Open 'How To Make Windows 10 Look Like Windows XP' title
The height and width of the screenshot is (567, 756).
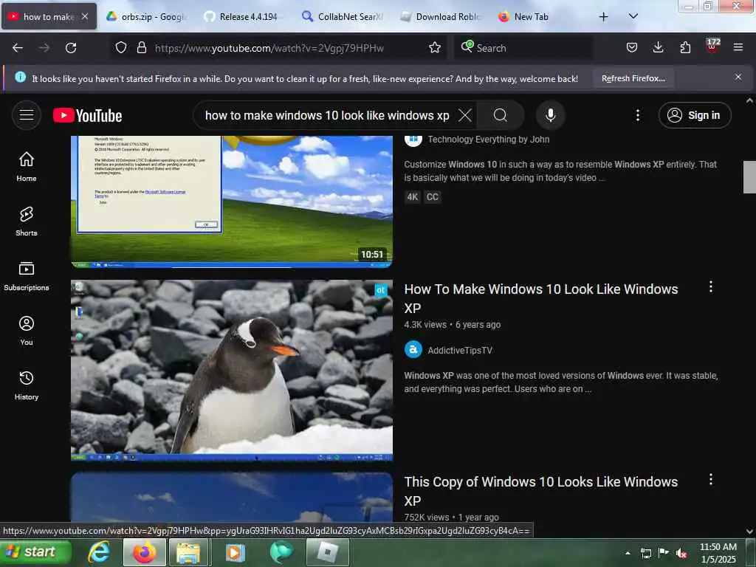coord(540,298)
